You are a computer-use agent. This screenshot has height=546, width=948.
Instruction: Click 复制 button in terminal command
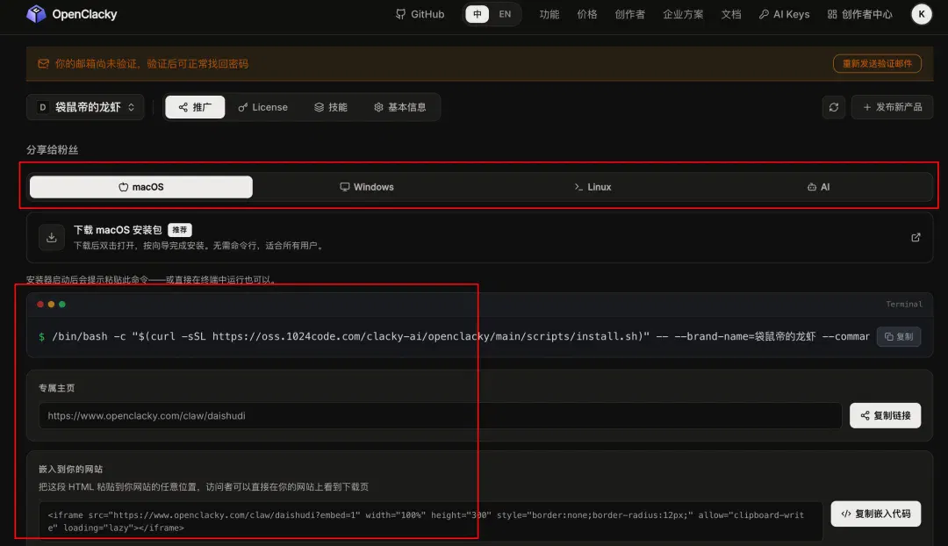coord(899,336)
